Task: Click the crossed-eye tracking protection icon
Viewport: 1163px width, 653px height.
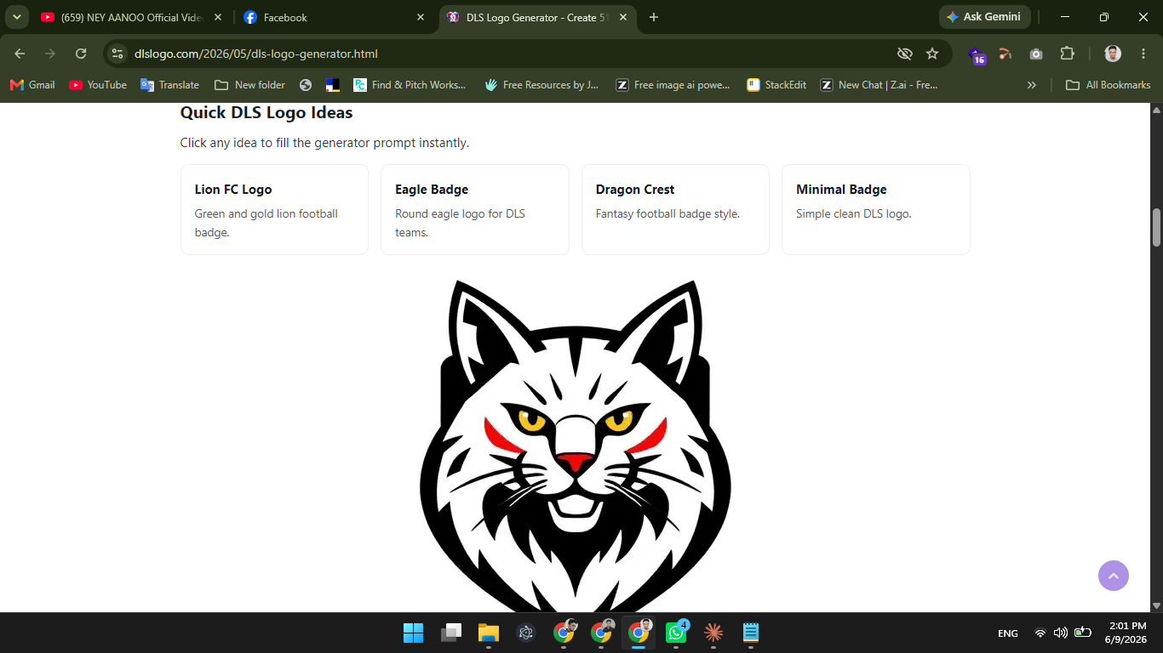Action: coord(905,54)
